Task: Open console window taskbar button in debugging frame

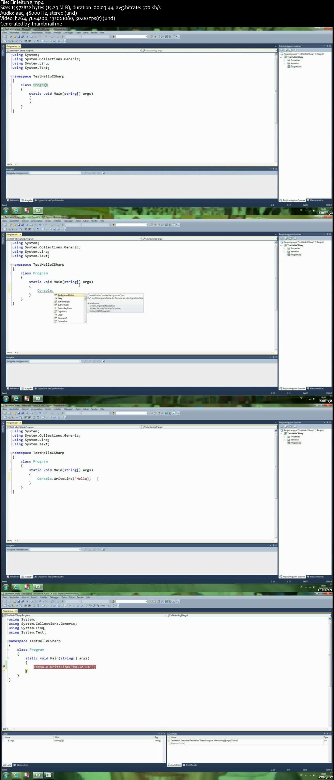Action: click(x=48, y=775)
